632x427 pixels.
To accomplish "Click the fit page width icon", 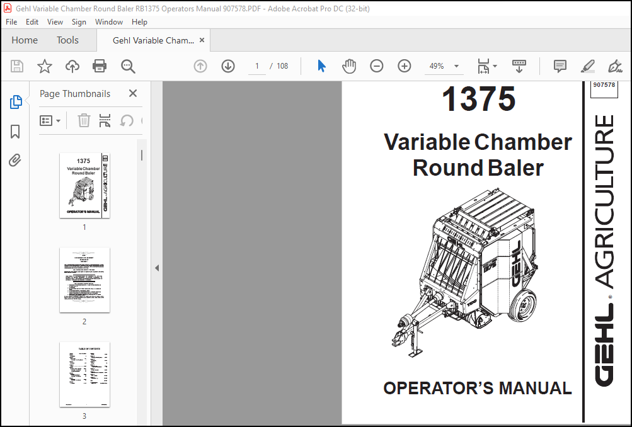I will point(483,66).
